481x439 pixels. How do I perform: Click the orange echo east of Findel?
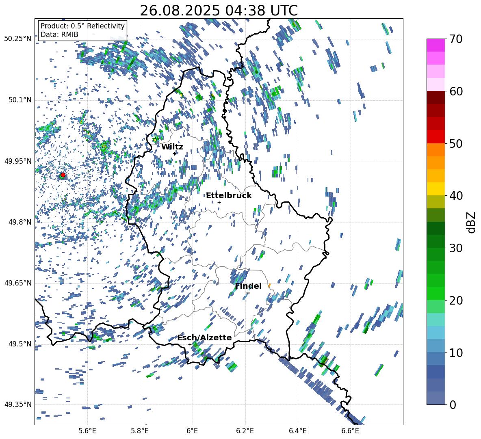tap(269, 285)
